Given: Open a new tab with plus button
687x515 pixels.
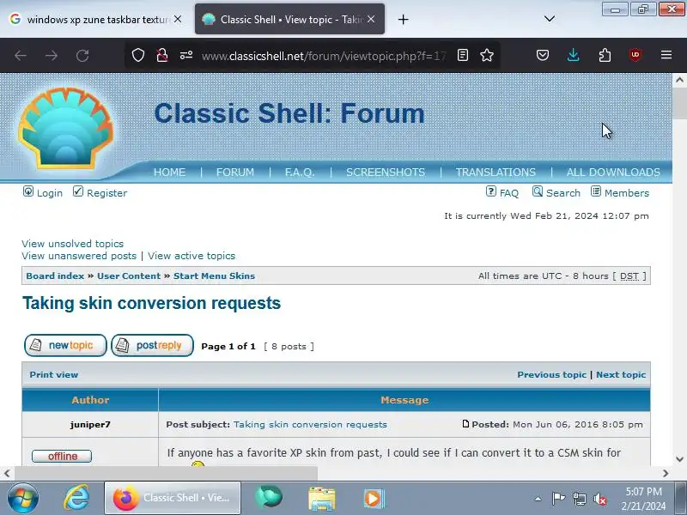Looking at the screenshot, I should pyautogui.click(x=403, y=19).
